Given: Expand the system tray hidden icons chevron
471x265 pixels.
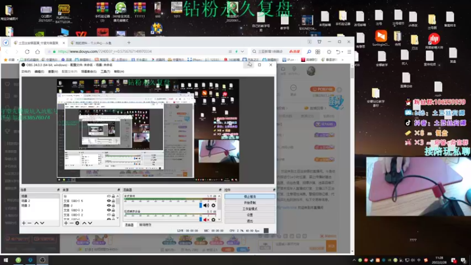Looking at the screenshot, I should 354,260.
